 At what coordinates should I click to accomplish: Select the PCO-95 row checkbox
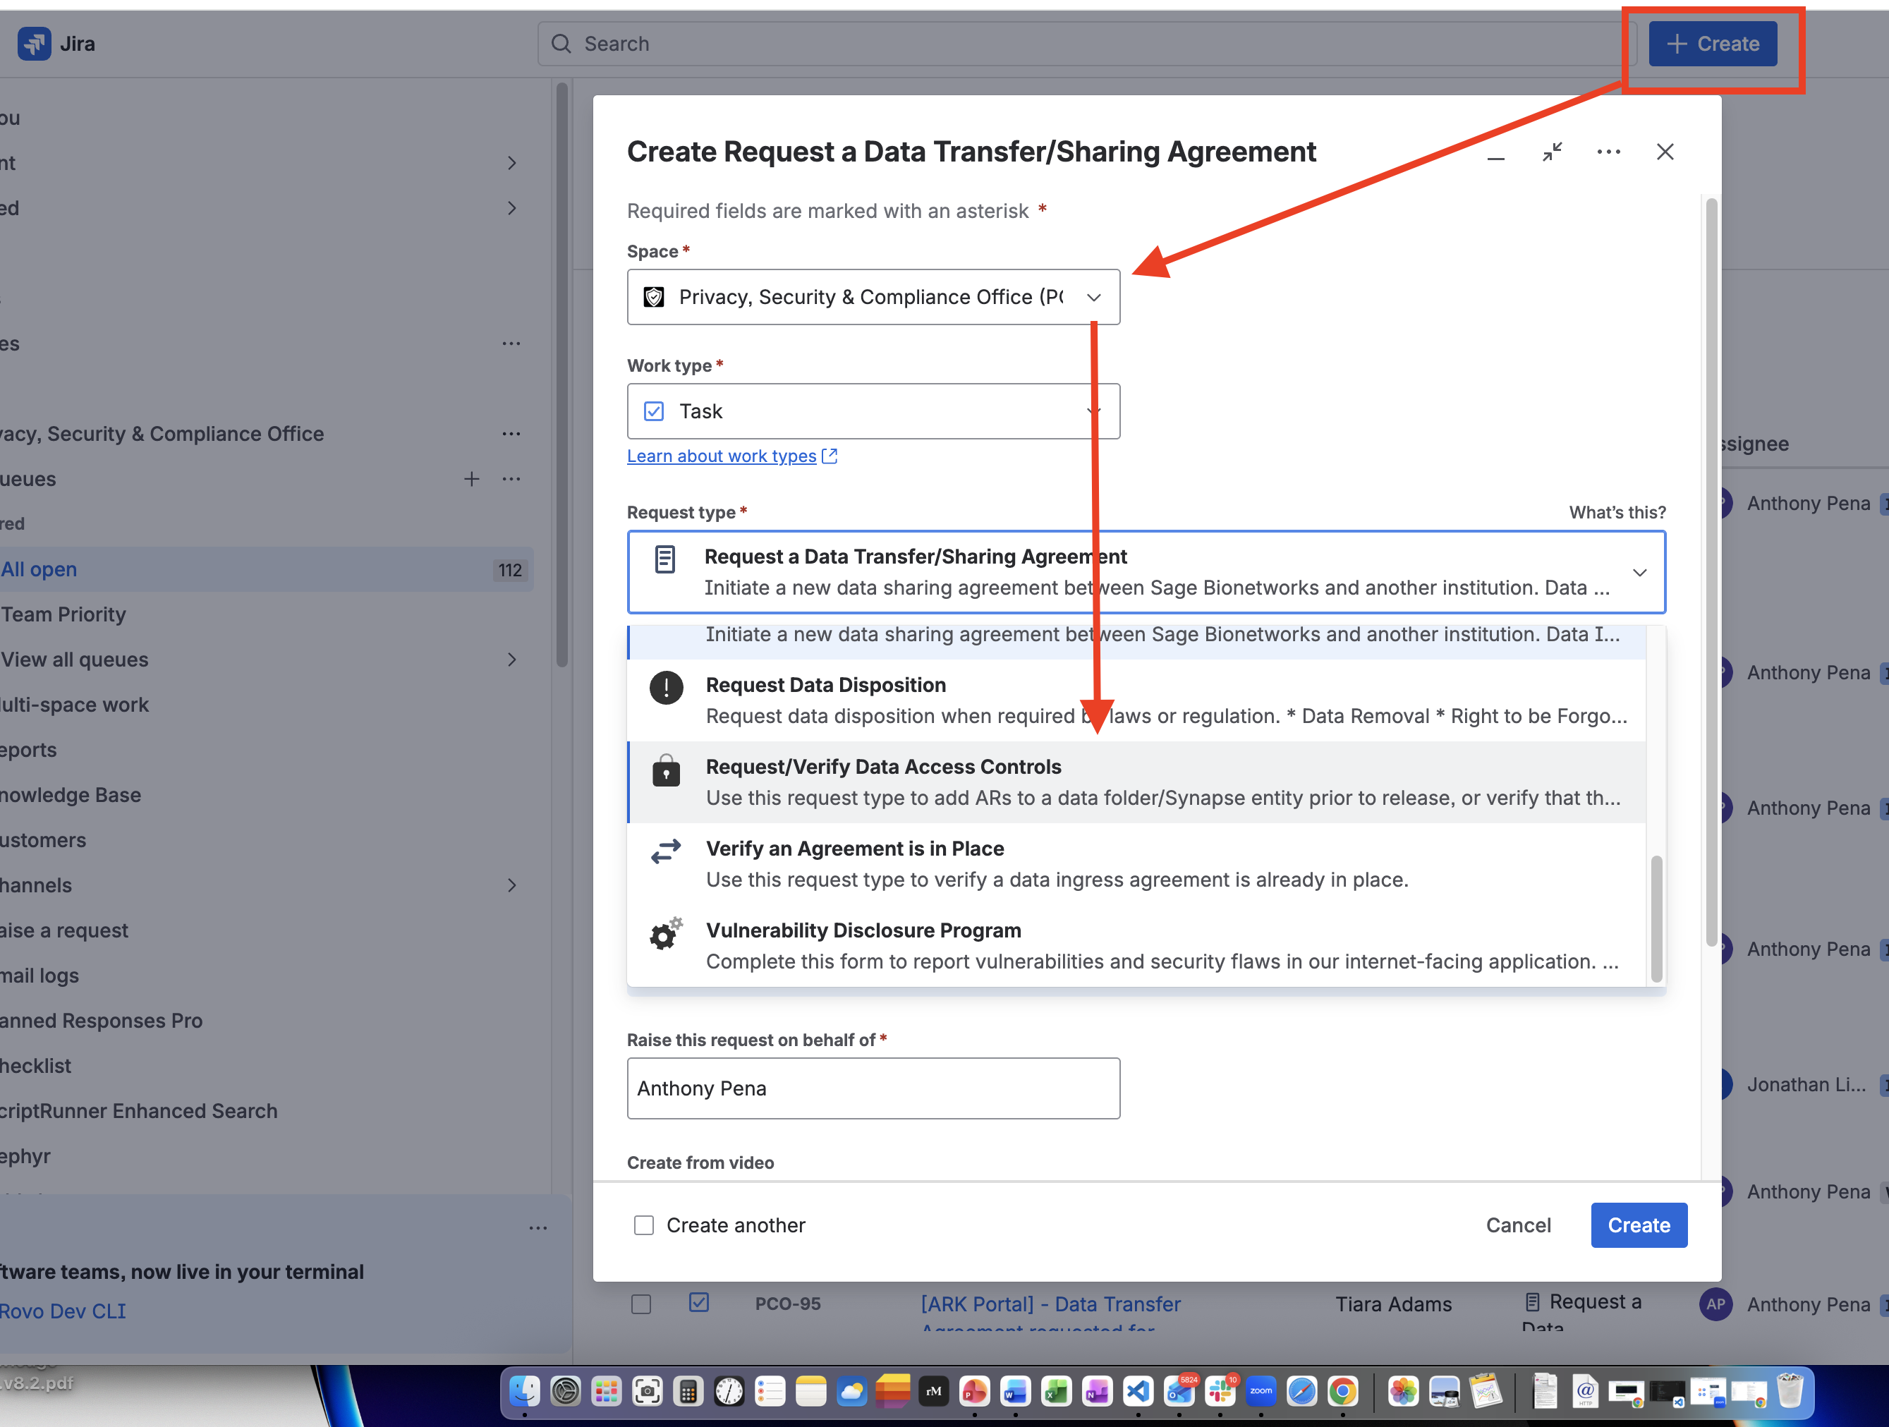tap(640, 1304)
